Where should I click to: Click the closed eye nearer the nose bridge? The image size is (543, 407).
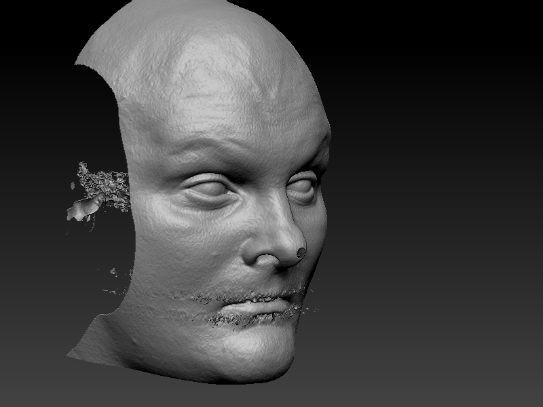(303, 186)
